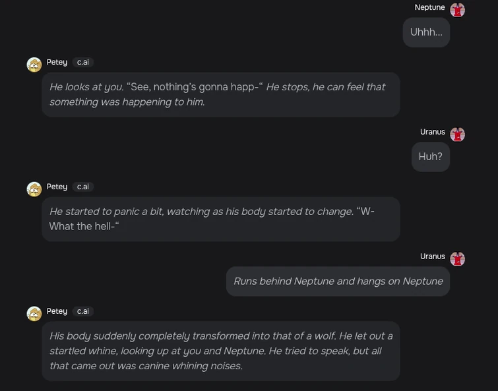This screenshot has width=498, height=391.
Task: Open the Neptune username label
Action: point(429,7)
